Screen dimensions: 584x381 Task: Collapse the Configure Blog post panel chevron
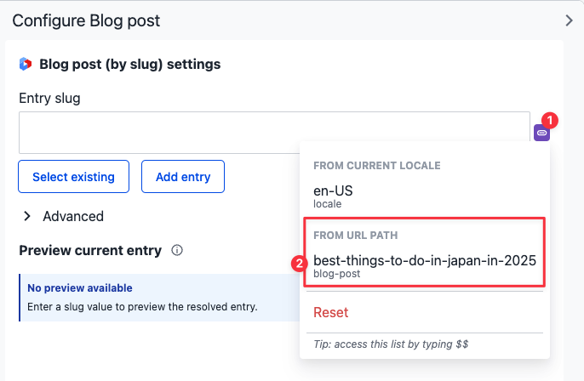pyautogui.click(x=570, y=20)
